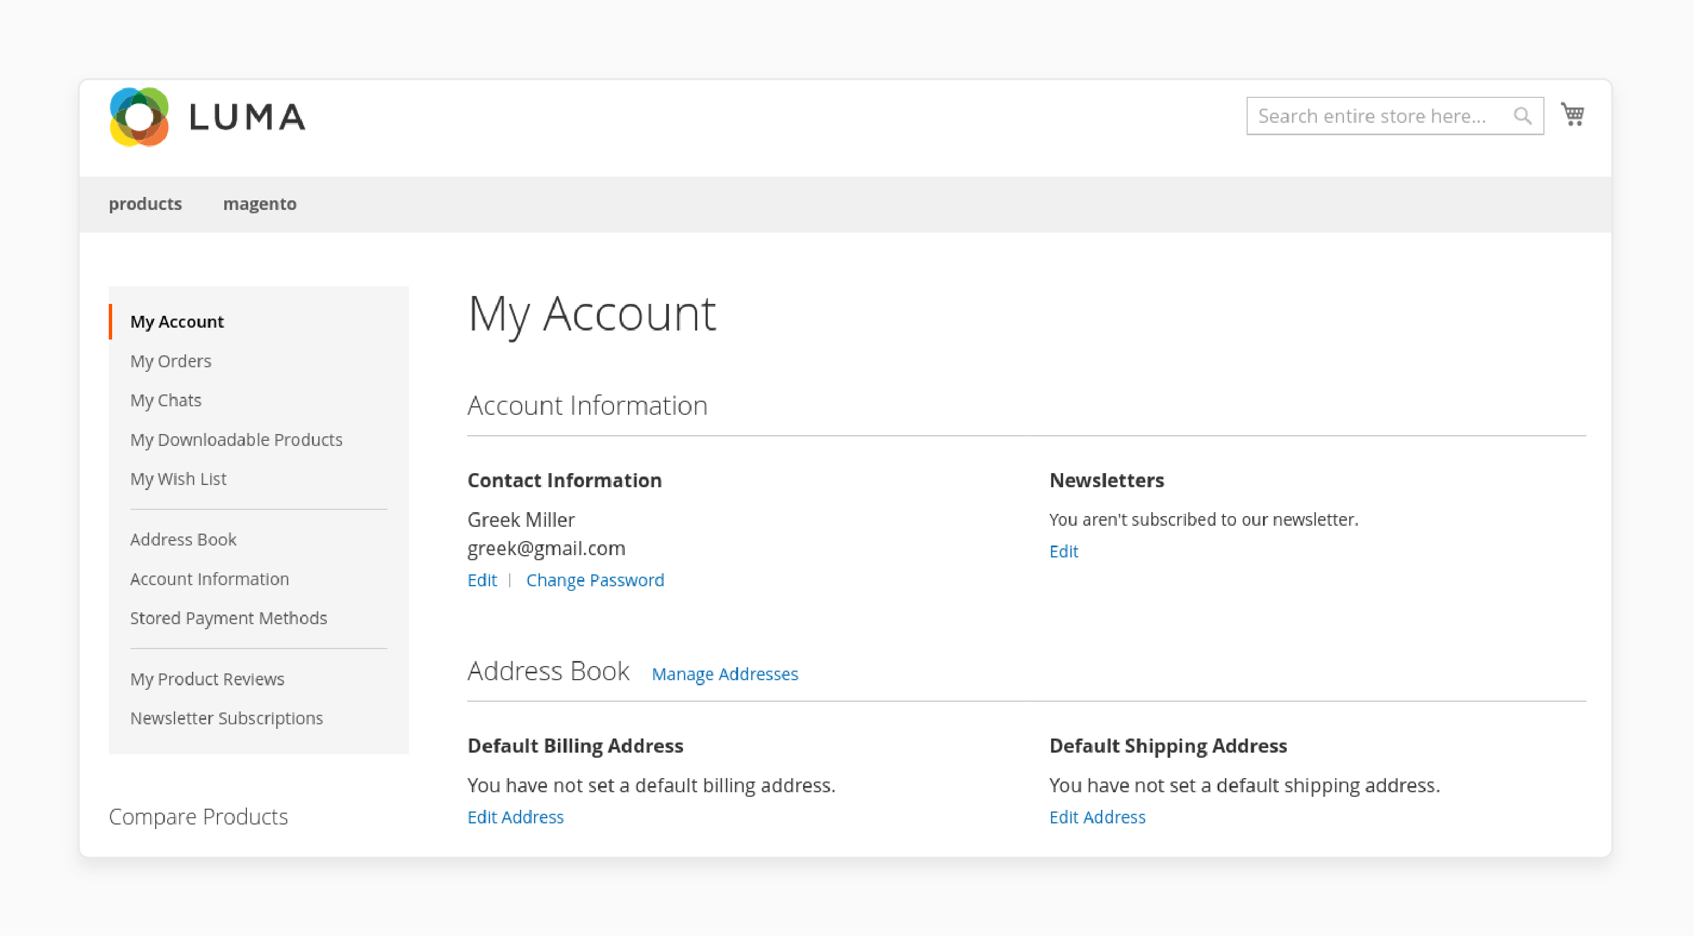Open the products menu
The height and width of the screenshot is (936, 1694).
click(x=146, y=204)
